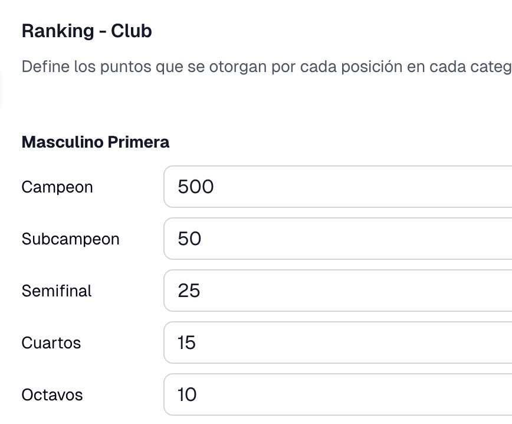Image resolution: width=512 pixels, height=424 pixels.
Task: Click the Subcampeon label text
Action: pyautogui.click(x=70, y=239)
